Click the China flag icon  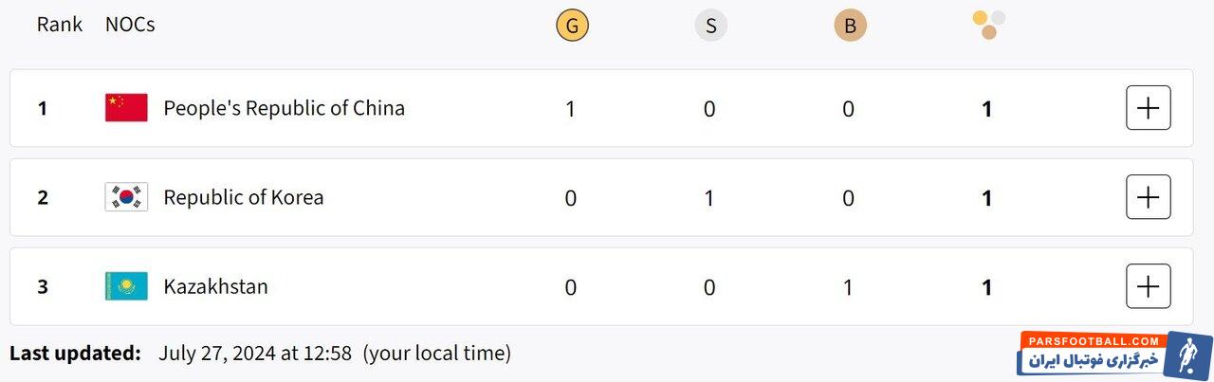coord(126,108)
